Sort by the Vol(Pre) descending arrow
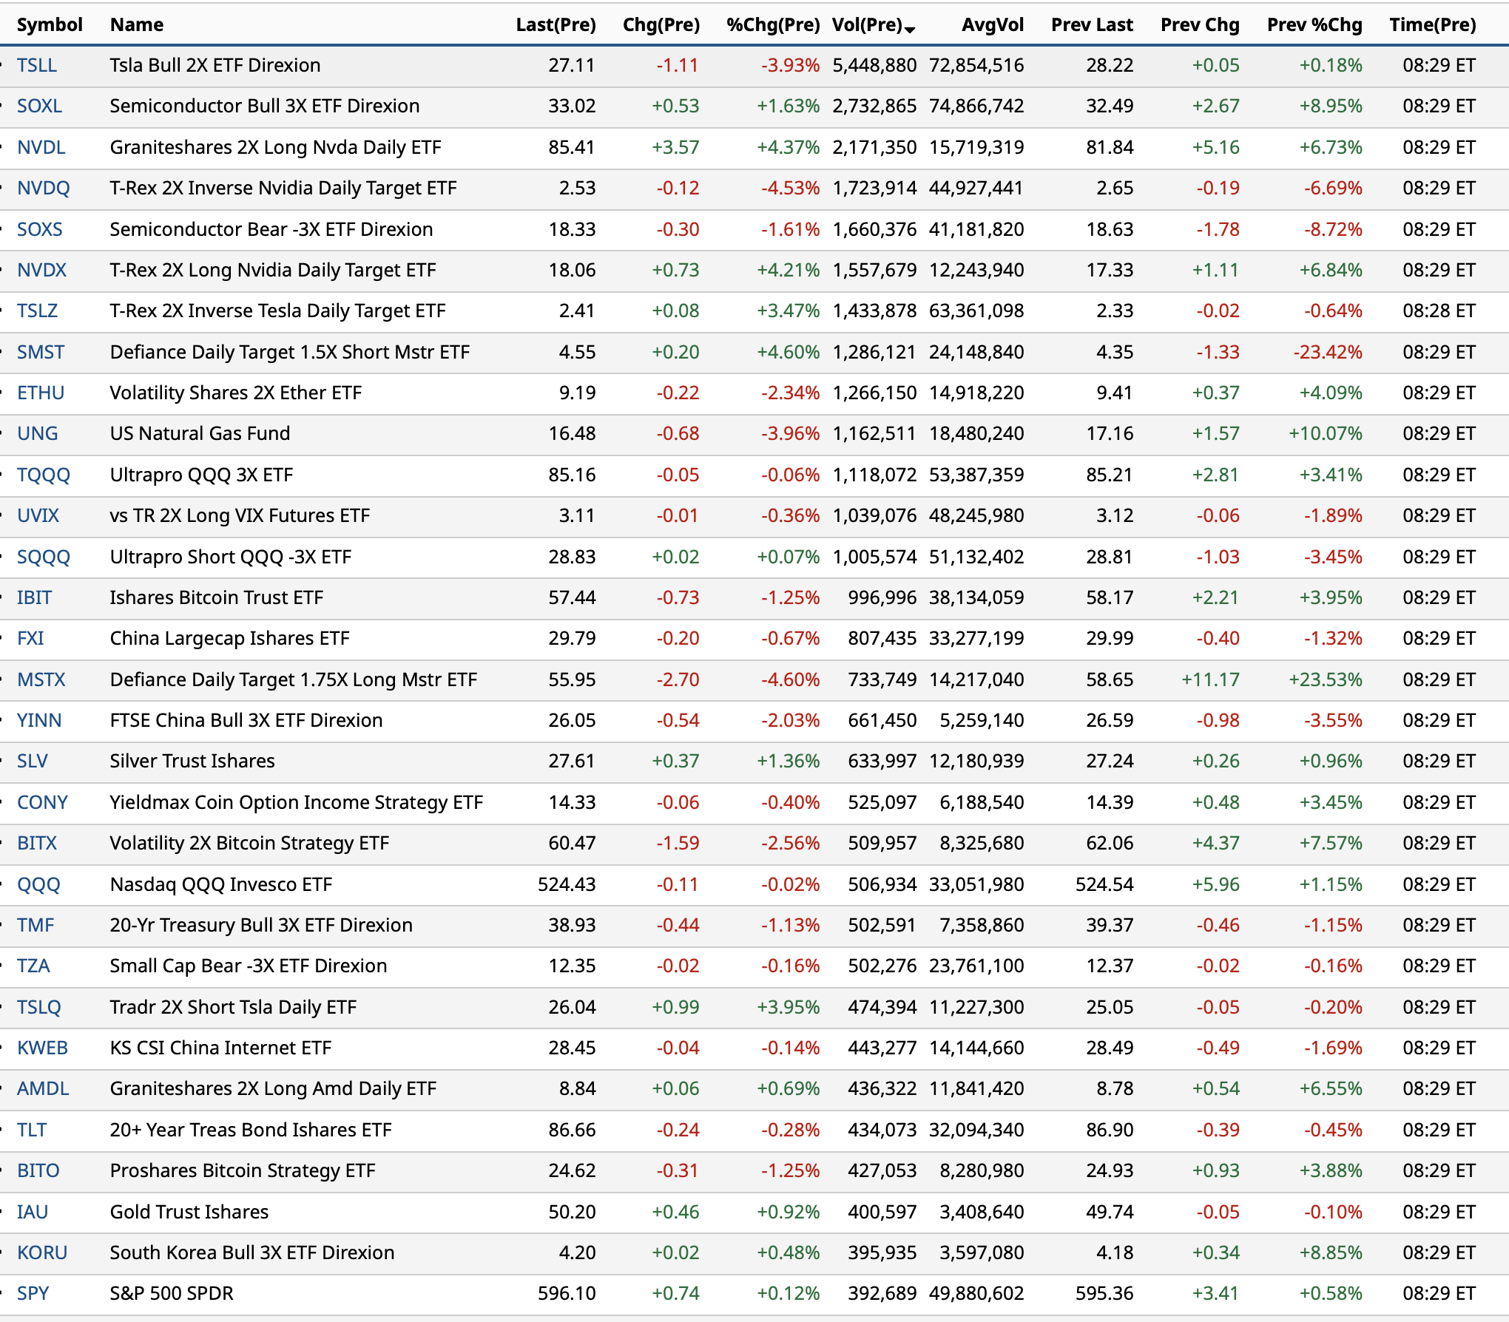1509x1322 pixels. point(910,29)
